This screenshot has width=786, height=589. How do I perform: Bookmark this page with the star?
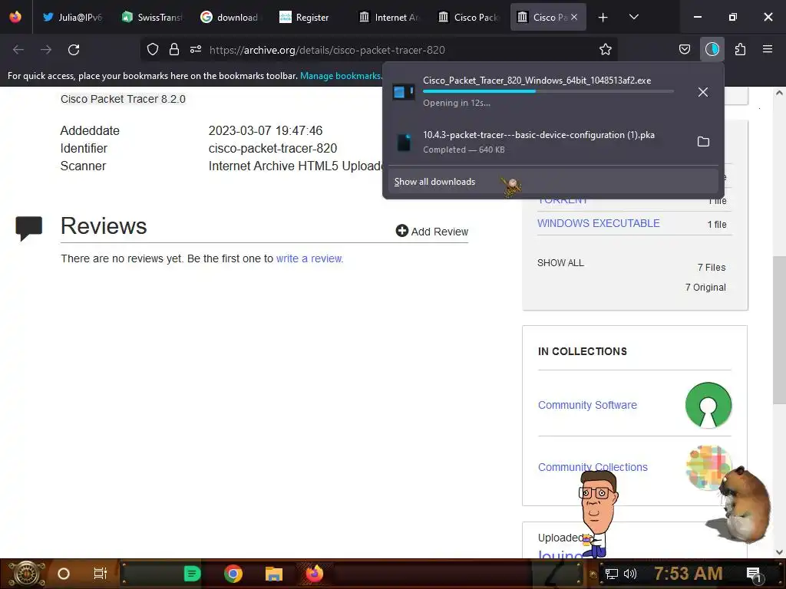click(606, 50)
